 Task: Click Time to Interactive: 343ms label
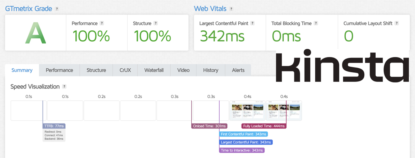tap(242, 150)
